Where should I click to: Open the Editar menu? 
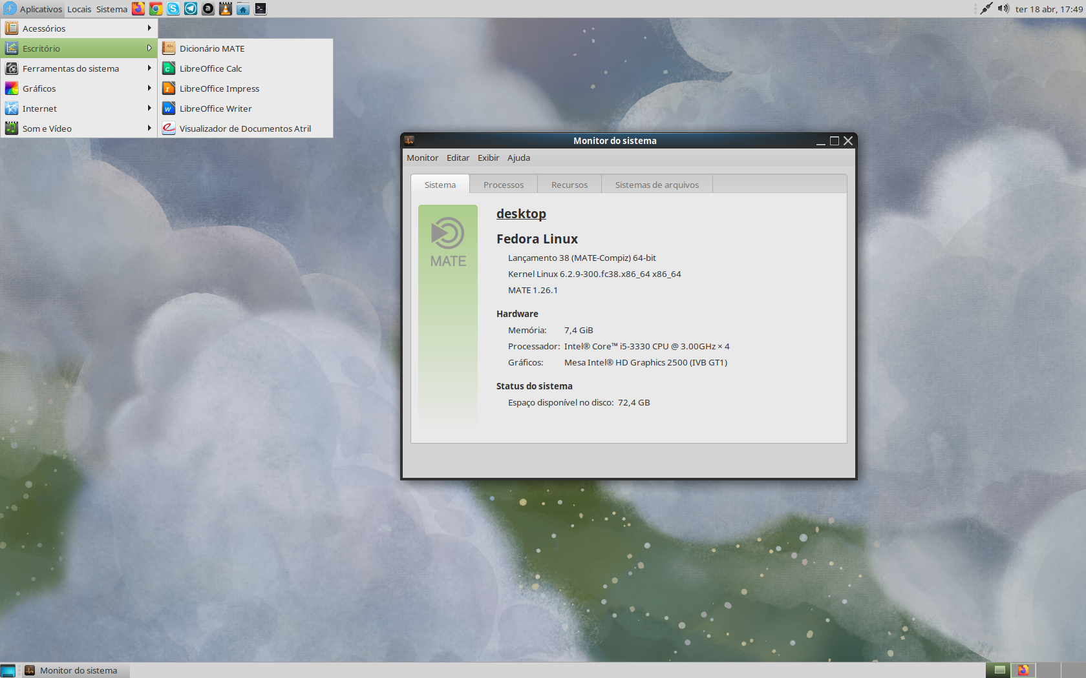458,158
